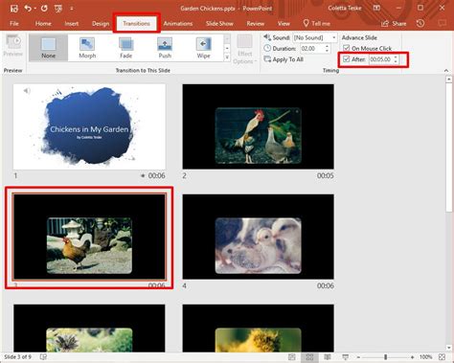Collapse the ribbon with the caret
The image size is (454, 363).
pos(446,70)
